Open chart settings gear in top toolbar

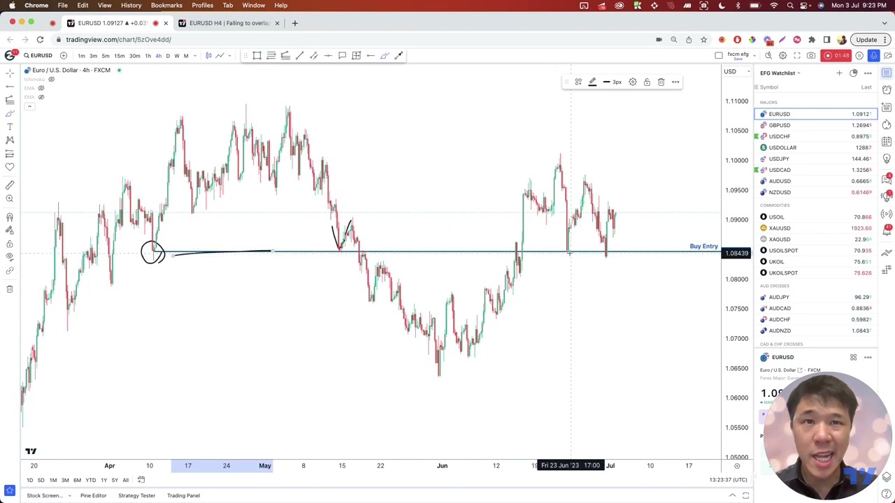pos(782,55)
